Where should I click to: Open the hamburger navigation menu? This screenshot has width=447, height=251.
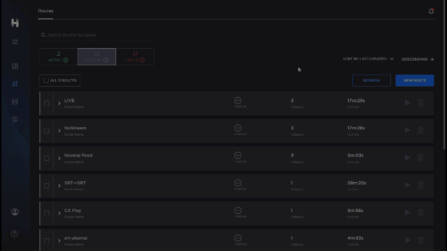pyautogui.click(x=15, y=42)
